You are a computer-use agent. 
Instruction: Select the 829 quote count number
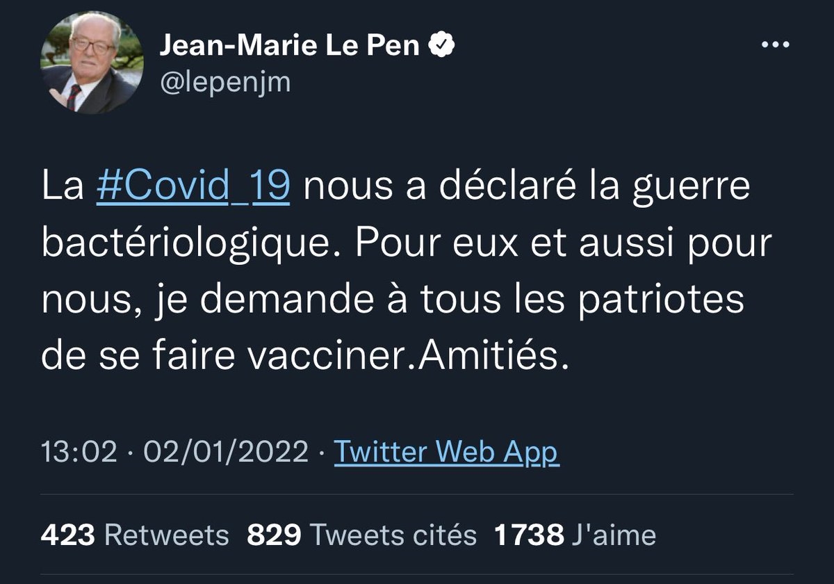pos(274,535)
